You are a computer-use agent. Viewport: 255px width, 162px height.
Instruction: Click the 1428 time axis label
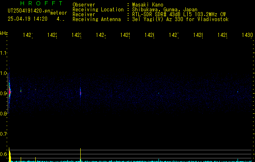pyautogui.click(x=198, y=35)
